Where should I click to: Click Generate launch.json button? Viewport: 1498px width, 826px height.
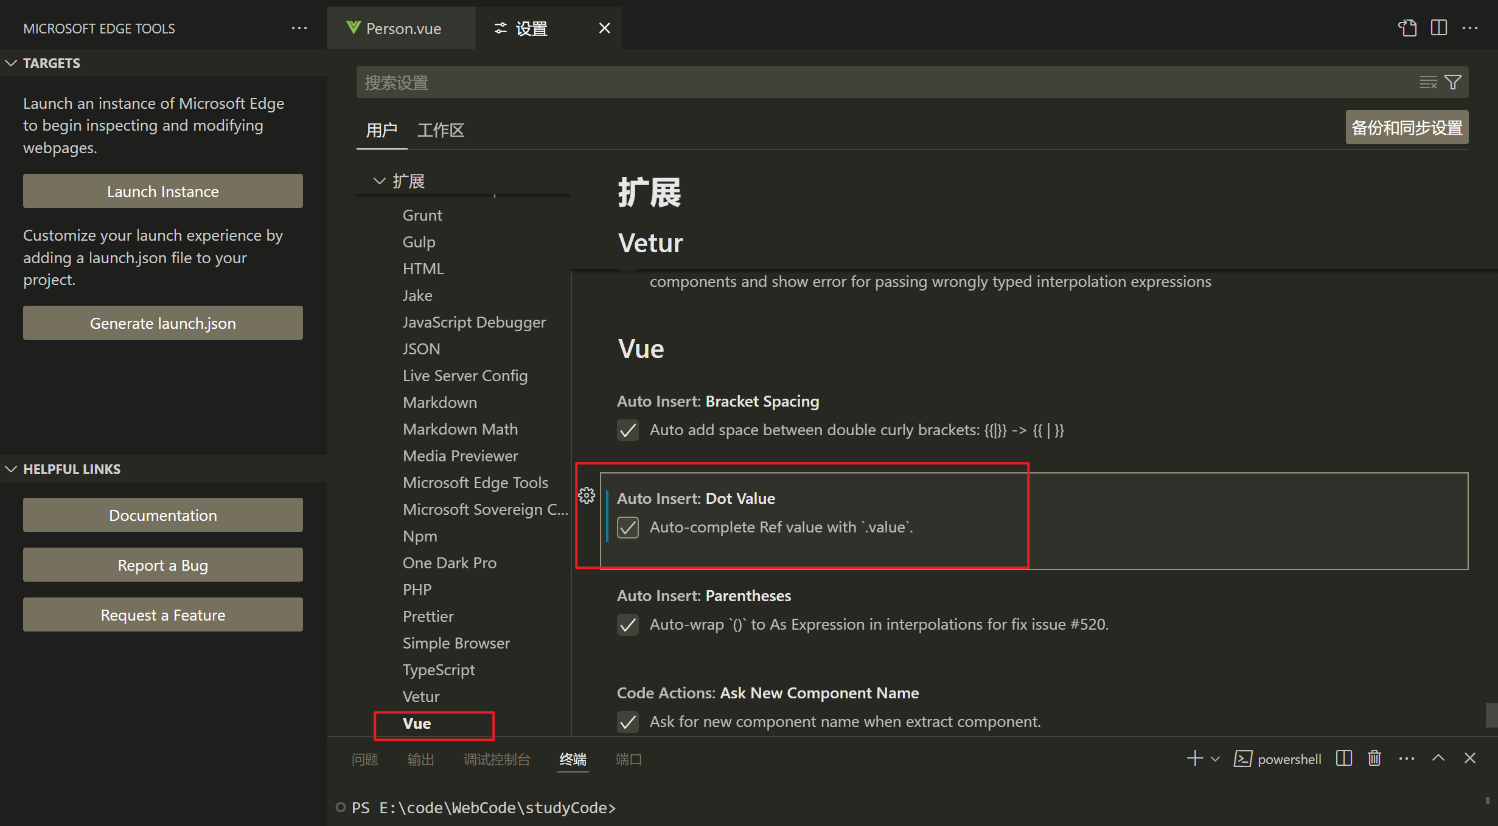point(163,323)
